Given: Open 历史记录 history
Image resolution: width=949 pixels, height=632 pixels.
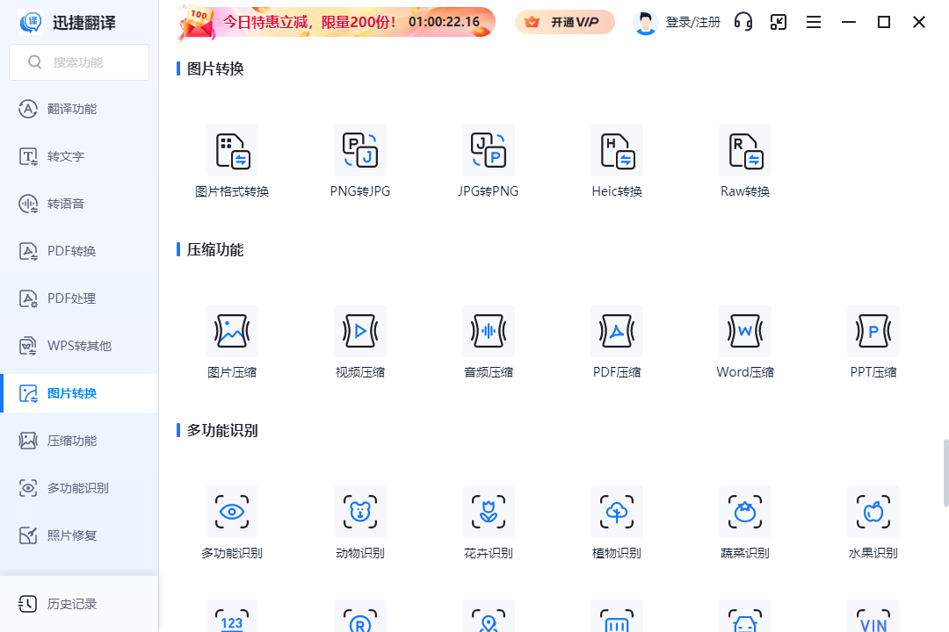Looking at the screenshot, I should click(79, 604).
